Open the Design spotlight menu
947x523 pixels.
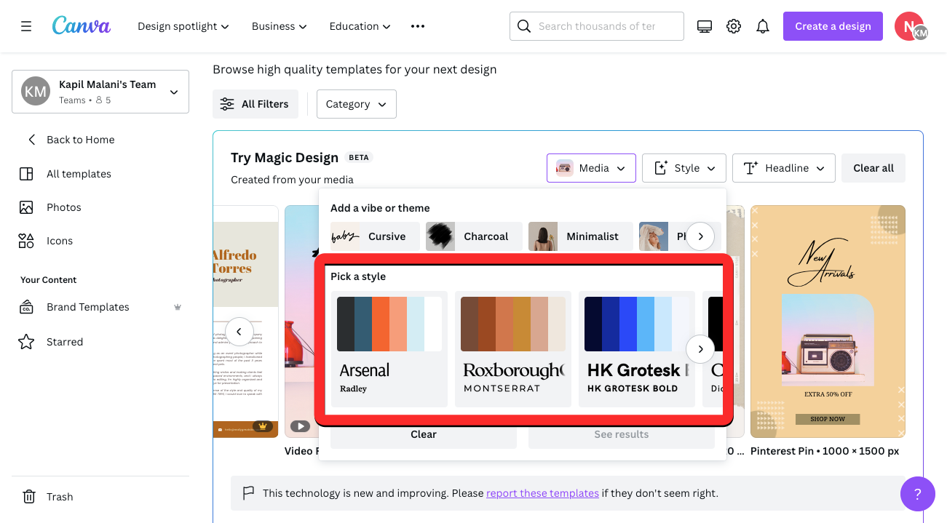click(x=183, y=26)
